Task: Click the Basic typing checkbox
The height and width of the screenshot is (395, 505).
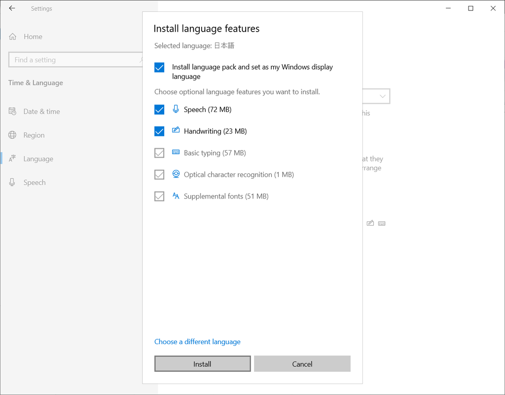Action: (159, 153)
